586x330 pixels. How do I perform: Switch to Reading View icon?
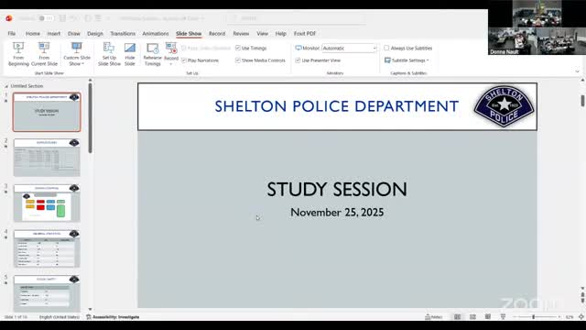coord(488,317)
